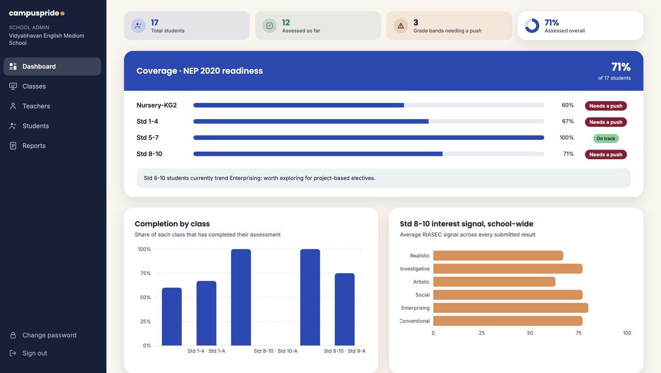Click the Dashboard grid icon in sidebar

[13, 67]
